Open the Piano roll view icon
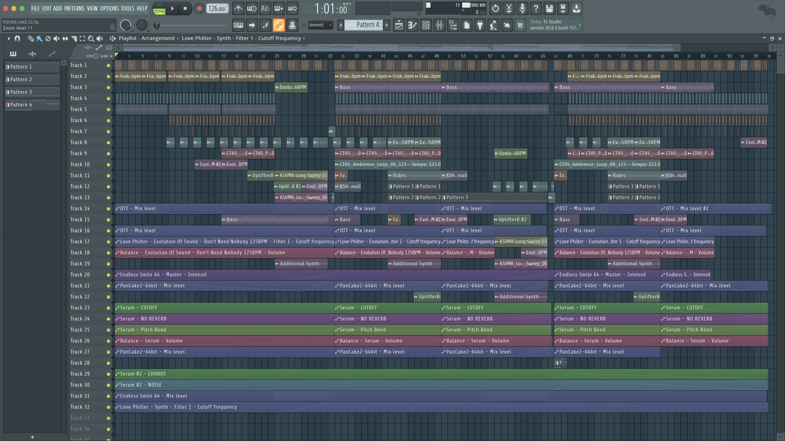This screenshot has width=785, height=441. [413, 25]
